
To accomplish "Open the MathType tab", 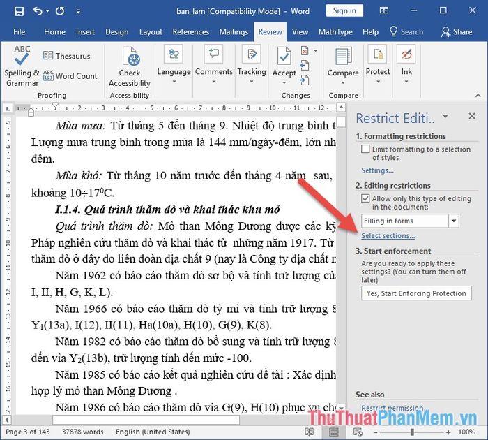I will click(335, 32).
